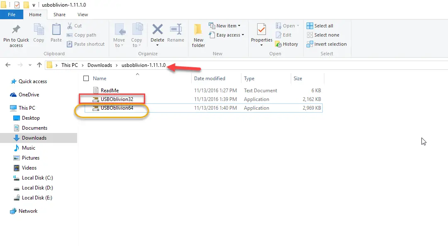Click Invert selection
The width and height of the screenshot is (448, 246).
(326, 44)
